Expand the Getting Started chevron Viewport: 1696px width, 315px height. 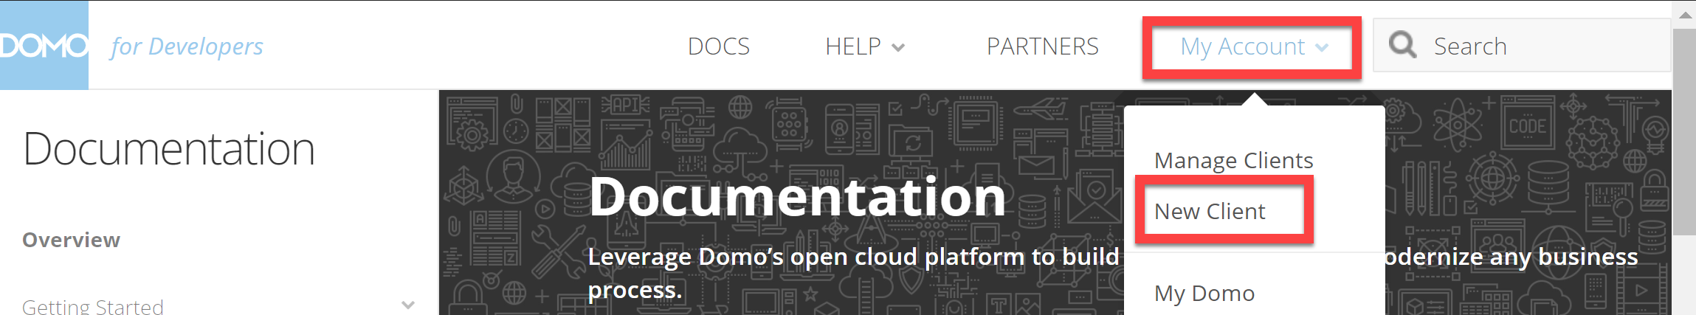(x=408, y=305)
